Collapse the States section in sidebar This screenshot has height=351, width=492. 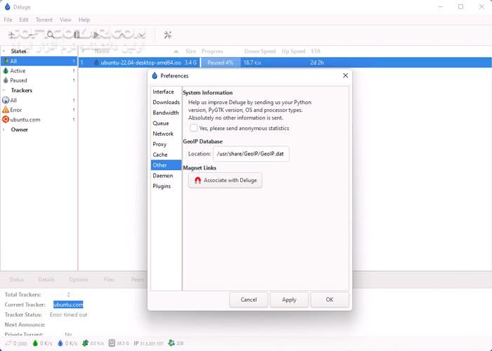click(4, 51)
